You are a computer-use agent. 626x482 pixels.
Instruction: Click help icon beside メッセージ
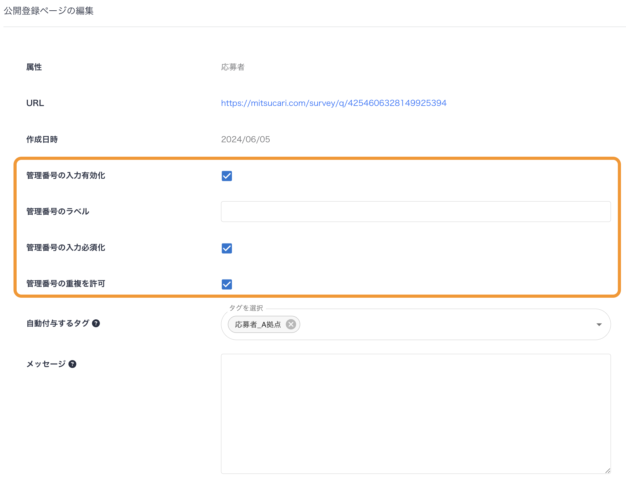(x=73, y=364)
